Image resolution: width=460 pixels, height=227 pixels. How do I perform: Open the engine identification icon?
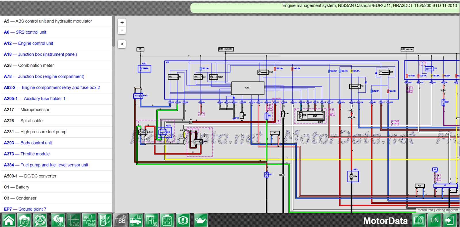tap(24, 220)
